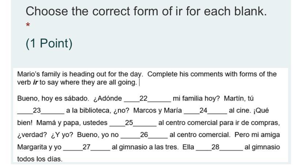Click the text cursor after "are all going."
302x165 pixels.
[x=139, y=82]
